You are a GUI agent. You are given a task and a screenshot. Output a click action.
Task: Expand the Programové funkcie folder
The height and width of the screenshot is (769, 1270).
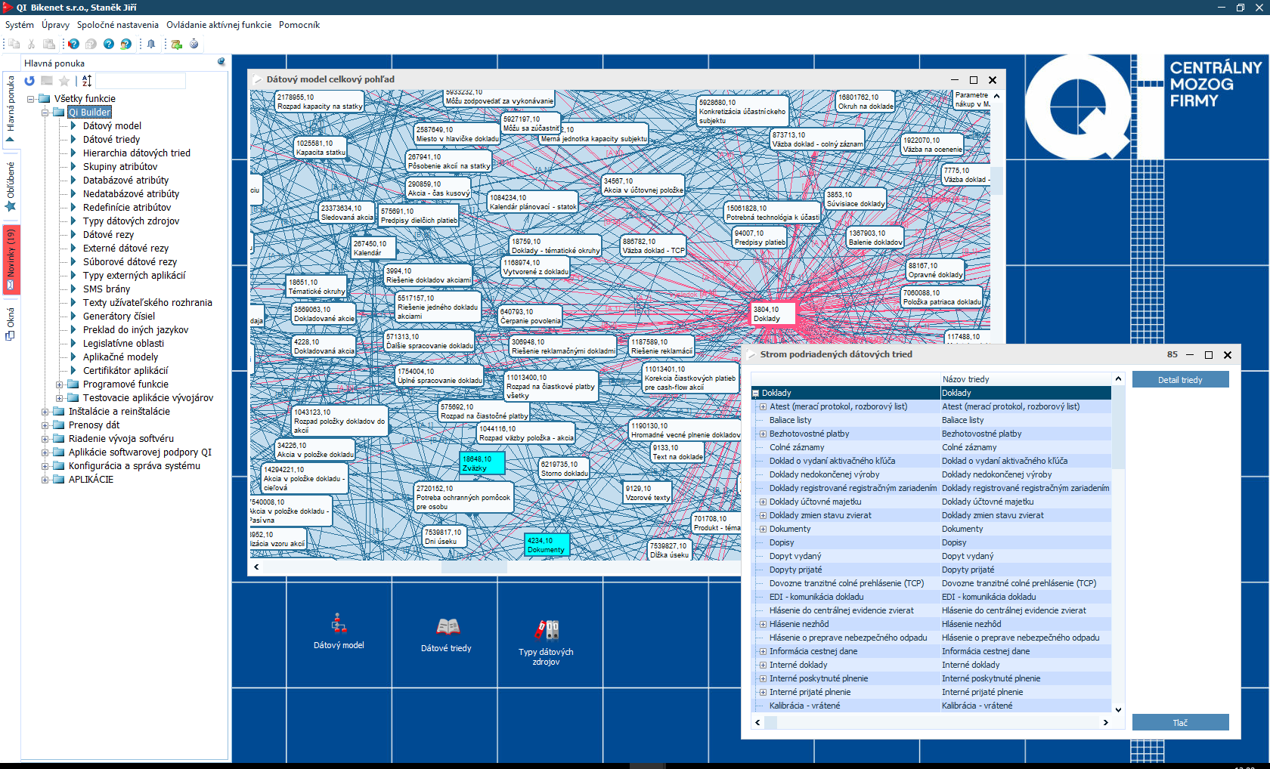point(59,384)
